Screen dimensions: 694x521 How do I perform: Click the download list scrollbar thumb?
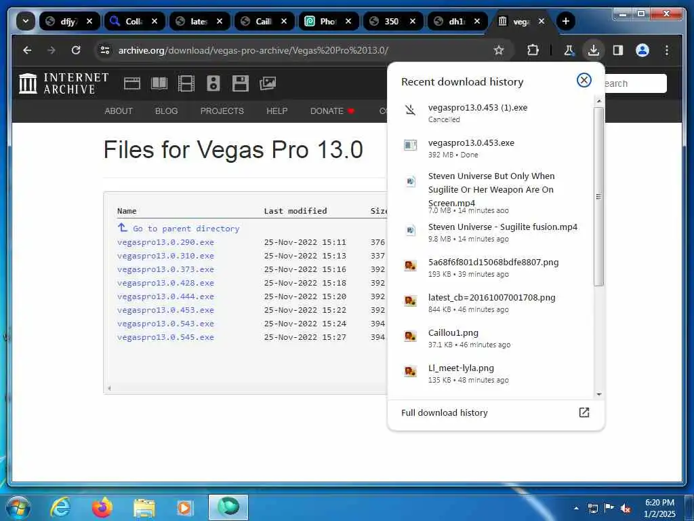(x=598, y=196)
